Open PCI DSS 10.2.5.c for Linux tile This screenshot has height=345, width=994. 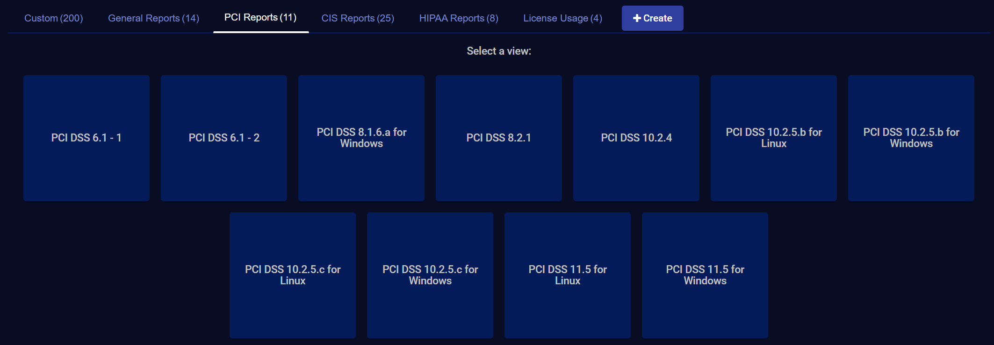pos(293,275)
